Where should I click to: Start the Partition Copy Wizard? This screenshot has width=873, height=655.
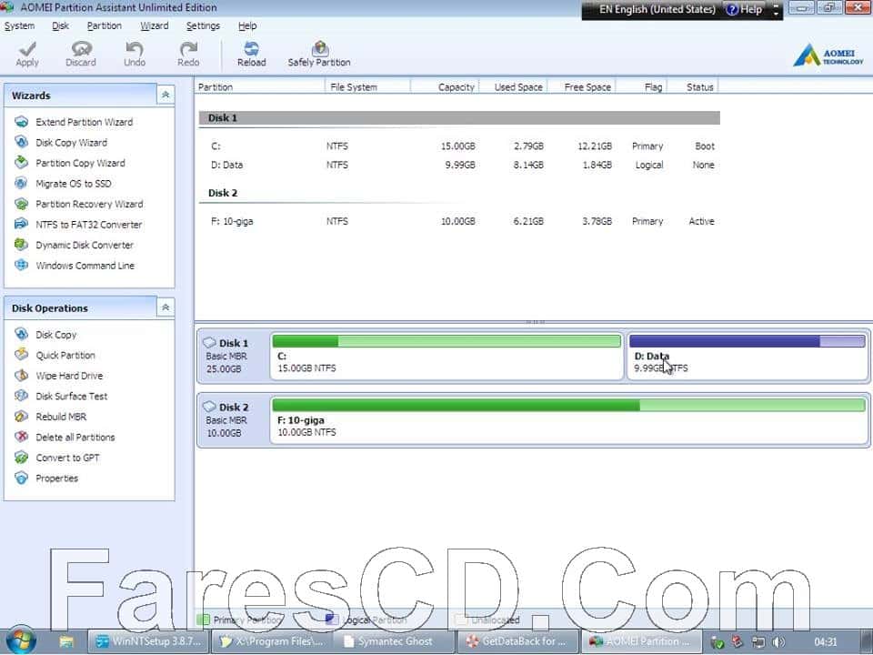(80, 163)
